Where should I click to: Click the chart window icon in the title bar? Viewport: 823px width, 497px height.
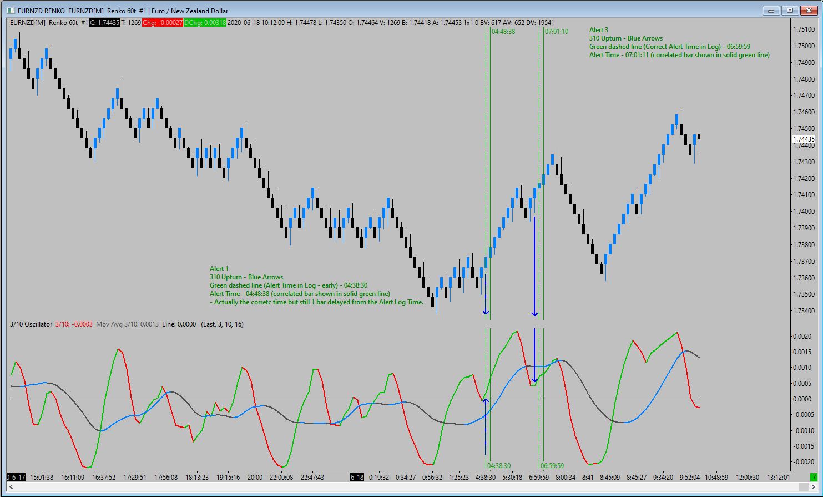12,11
